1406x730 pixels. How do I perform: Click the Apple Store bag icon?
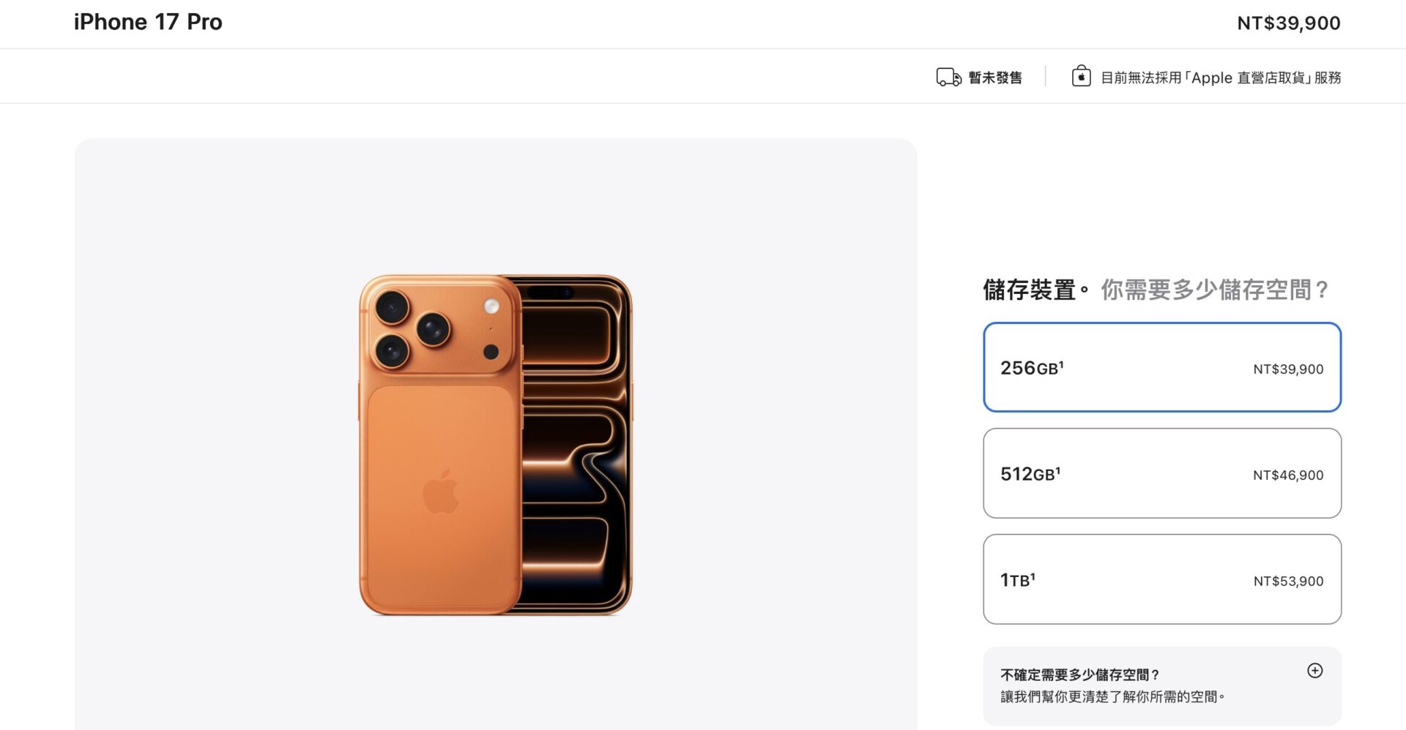(x=1081, y=76)
